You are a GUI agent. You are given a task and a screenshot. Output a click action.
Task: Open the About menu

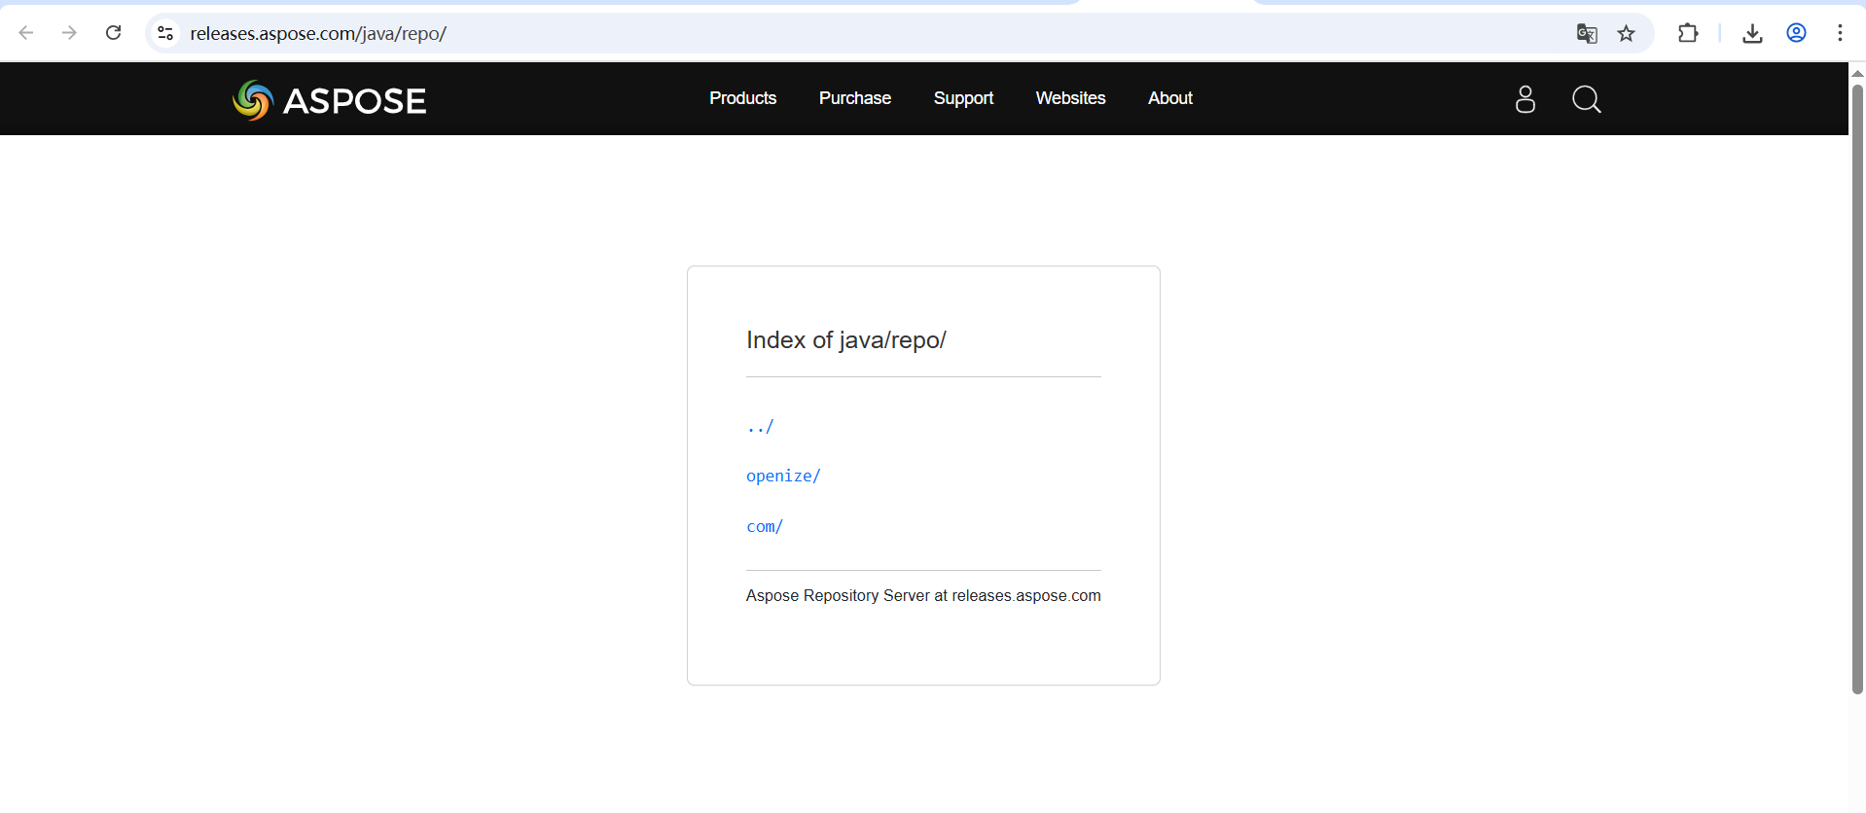point(1170,98)
